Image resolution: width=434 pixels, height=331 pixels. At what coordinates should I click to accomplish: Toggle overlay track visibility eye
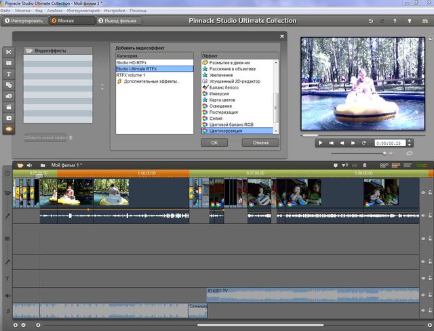(x=423, y=238)
